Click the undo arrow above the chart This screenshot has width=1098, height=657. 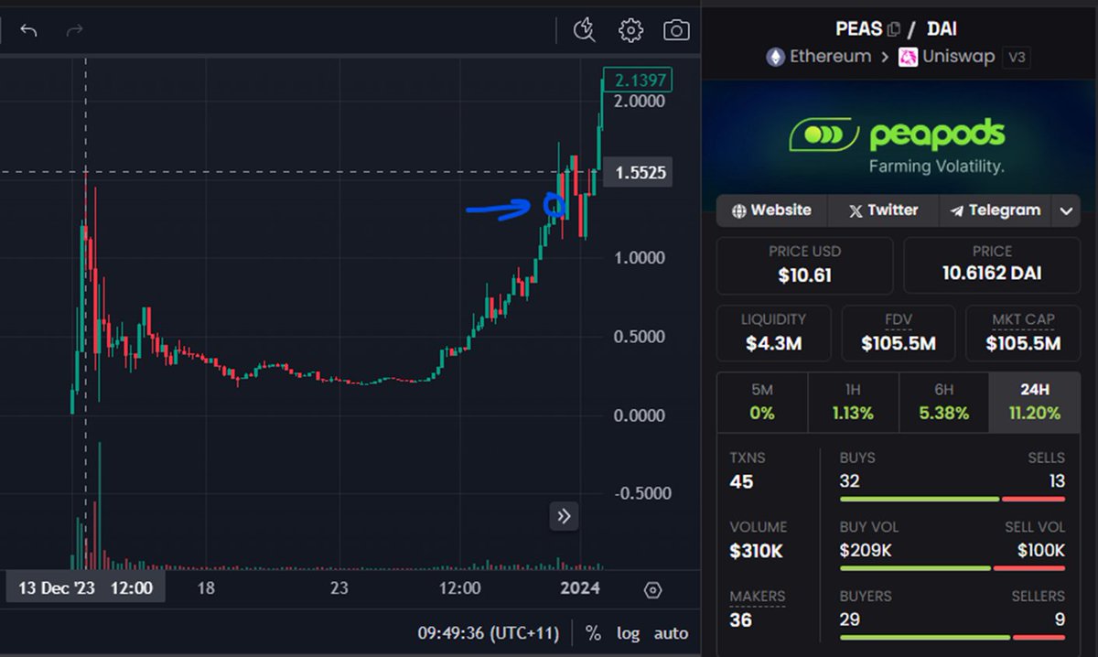28,30
